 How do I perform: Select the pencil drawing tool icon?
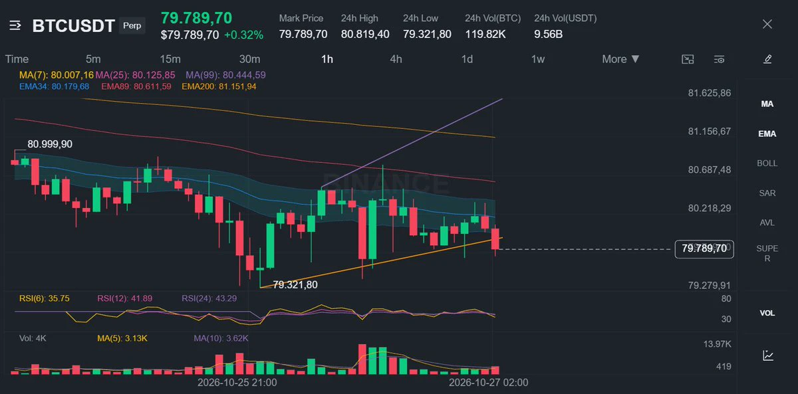click(x=767, y=59)
